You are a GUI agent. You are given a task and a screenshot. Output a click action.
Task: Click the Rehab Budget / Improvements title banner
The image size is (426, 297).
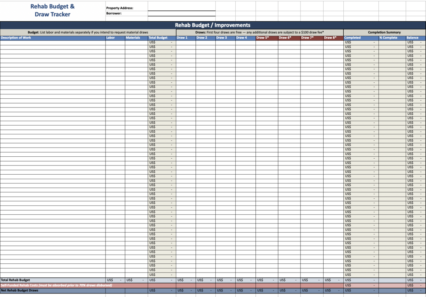[213, 25]
